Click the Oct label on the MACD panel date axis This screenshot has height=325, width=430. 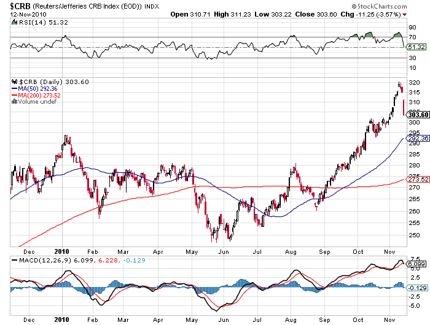(x=358, y=319)
